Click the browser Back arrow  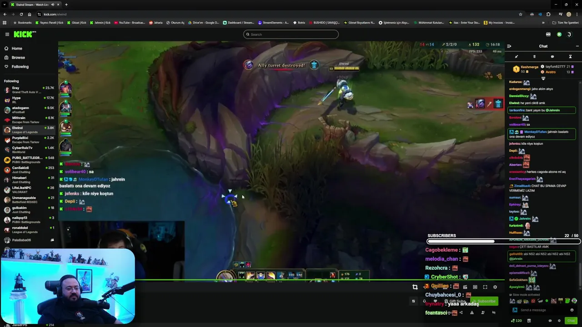click(5, 14)
